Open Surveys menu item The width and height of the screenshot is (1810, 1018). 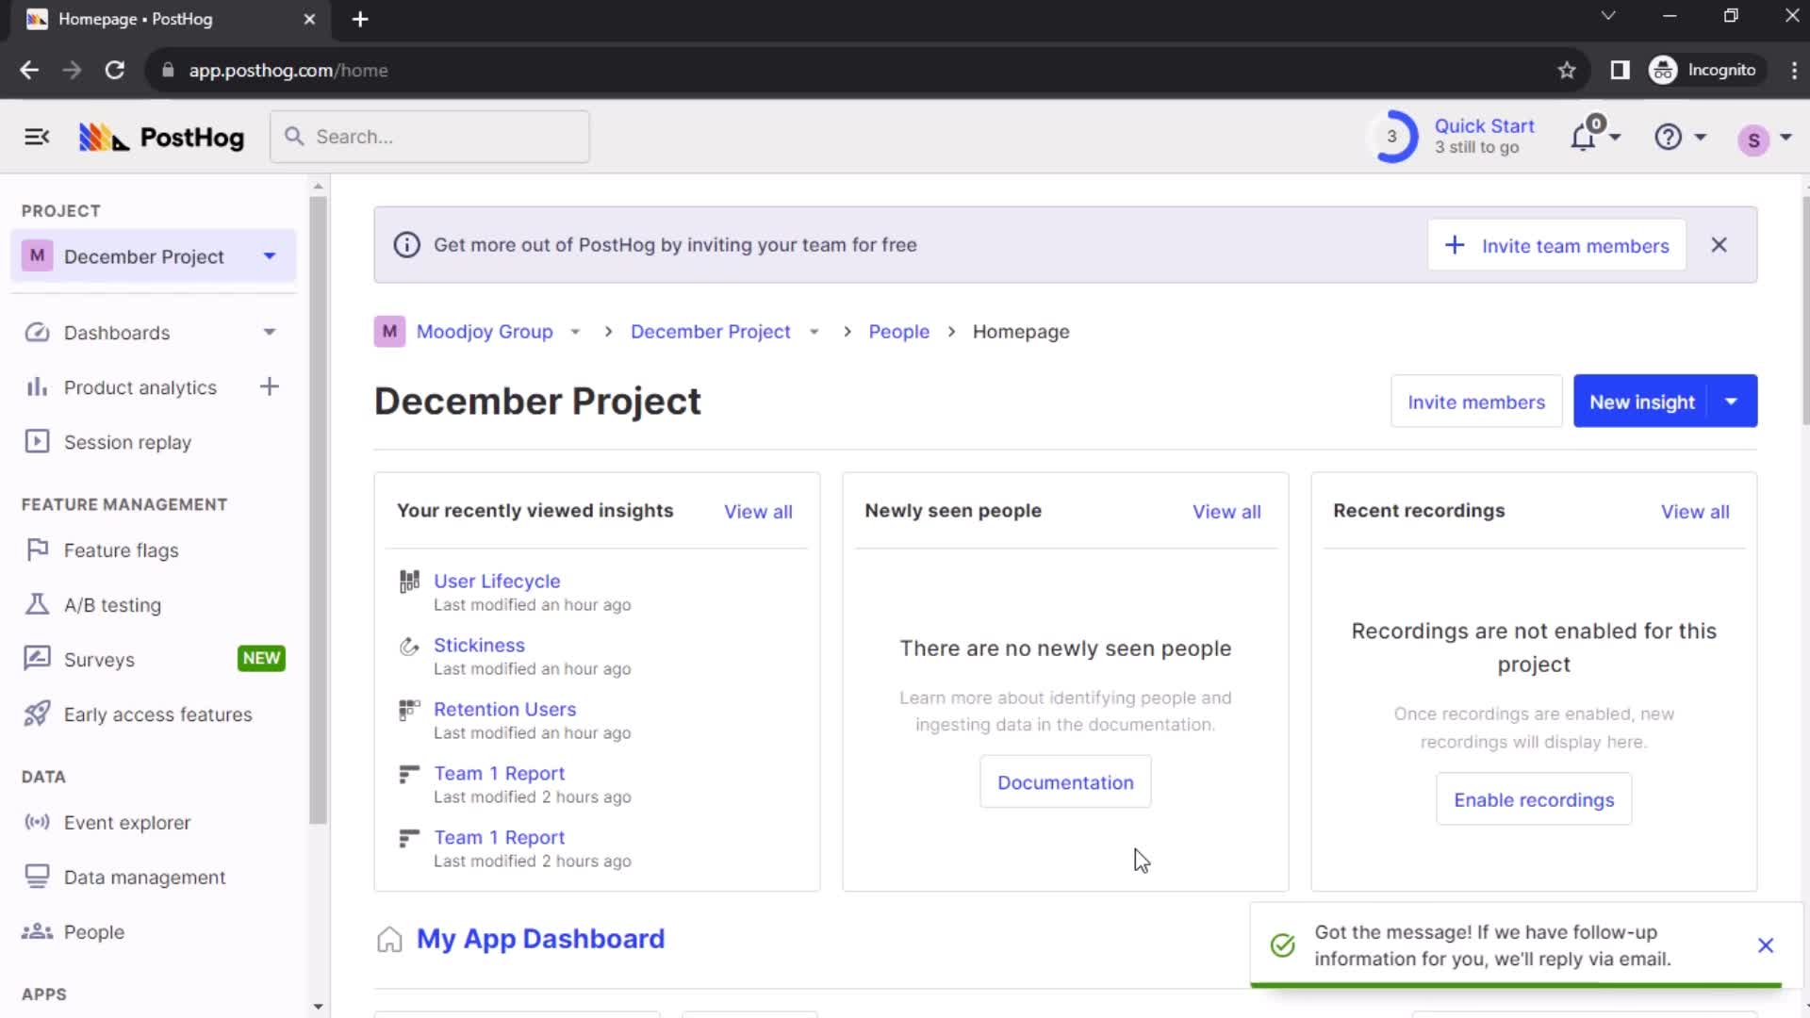(x=98, y=659)
